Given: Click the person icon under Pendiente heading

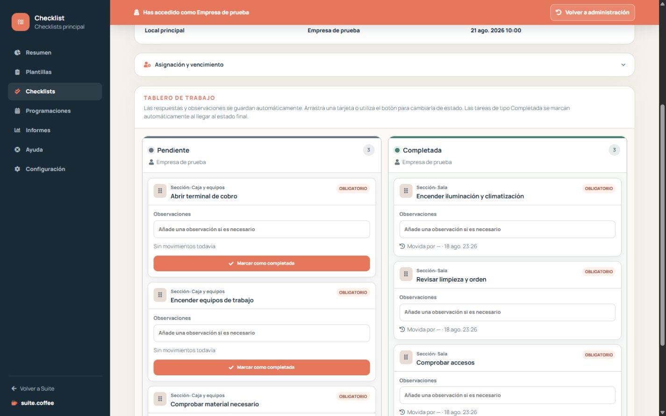Looking at the screenshot, I should [151, 162].
